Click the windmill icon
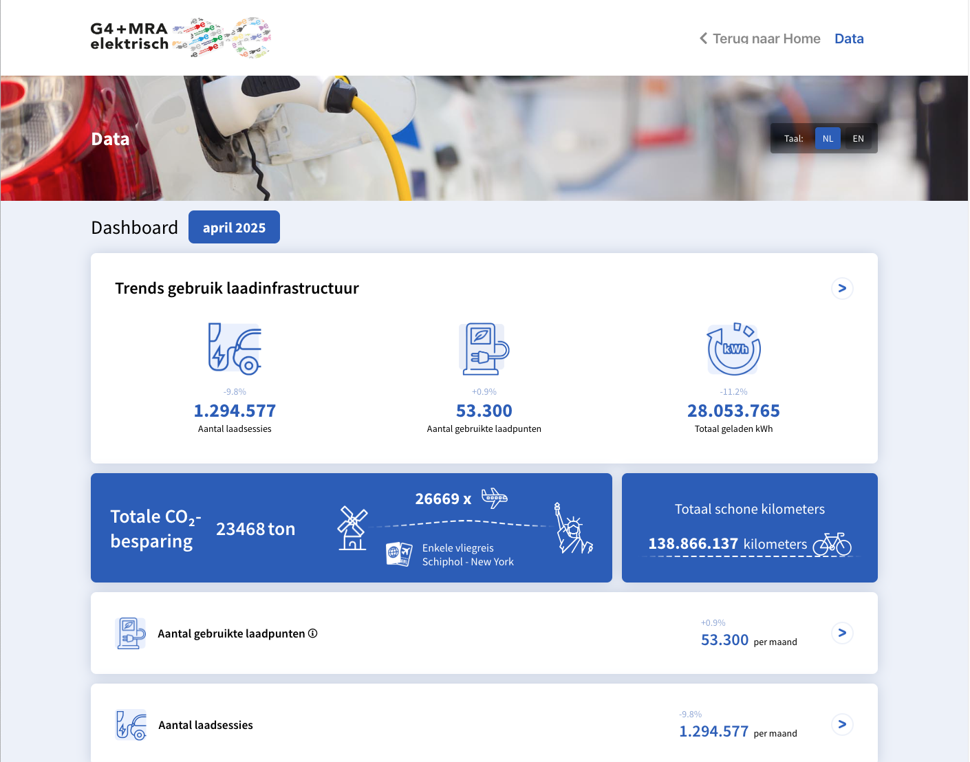This screenshot has width=970, height=762. pyautogui.click(x=352, y=528)
